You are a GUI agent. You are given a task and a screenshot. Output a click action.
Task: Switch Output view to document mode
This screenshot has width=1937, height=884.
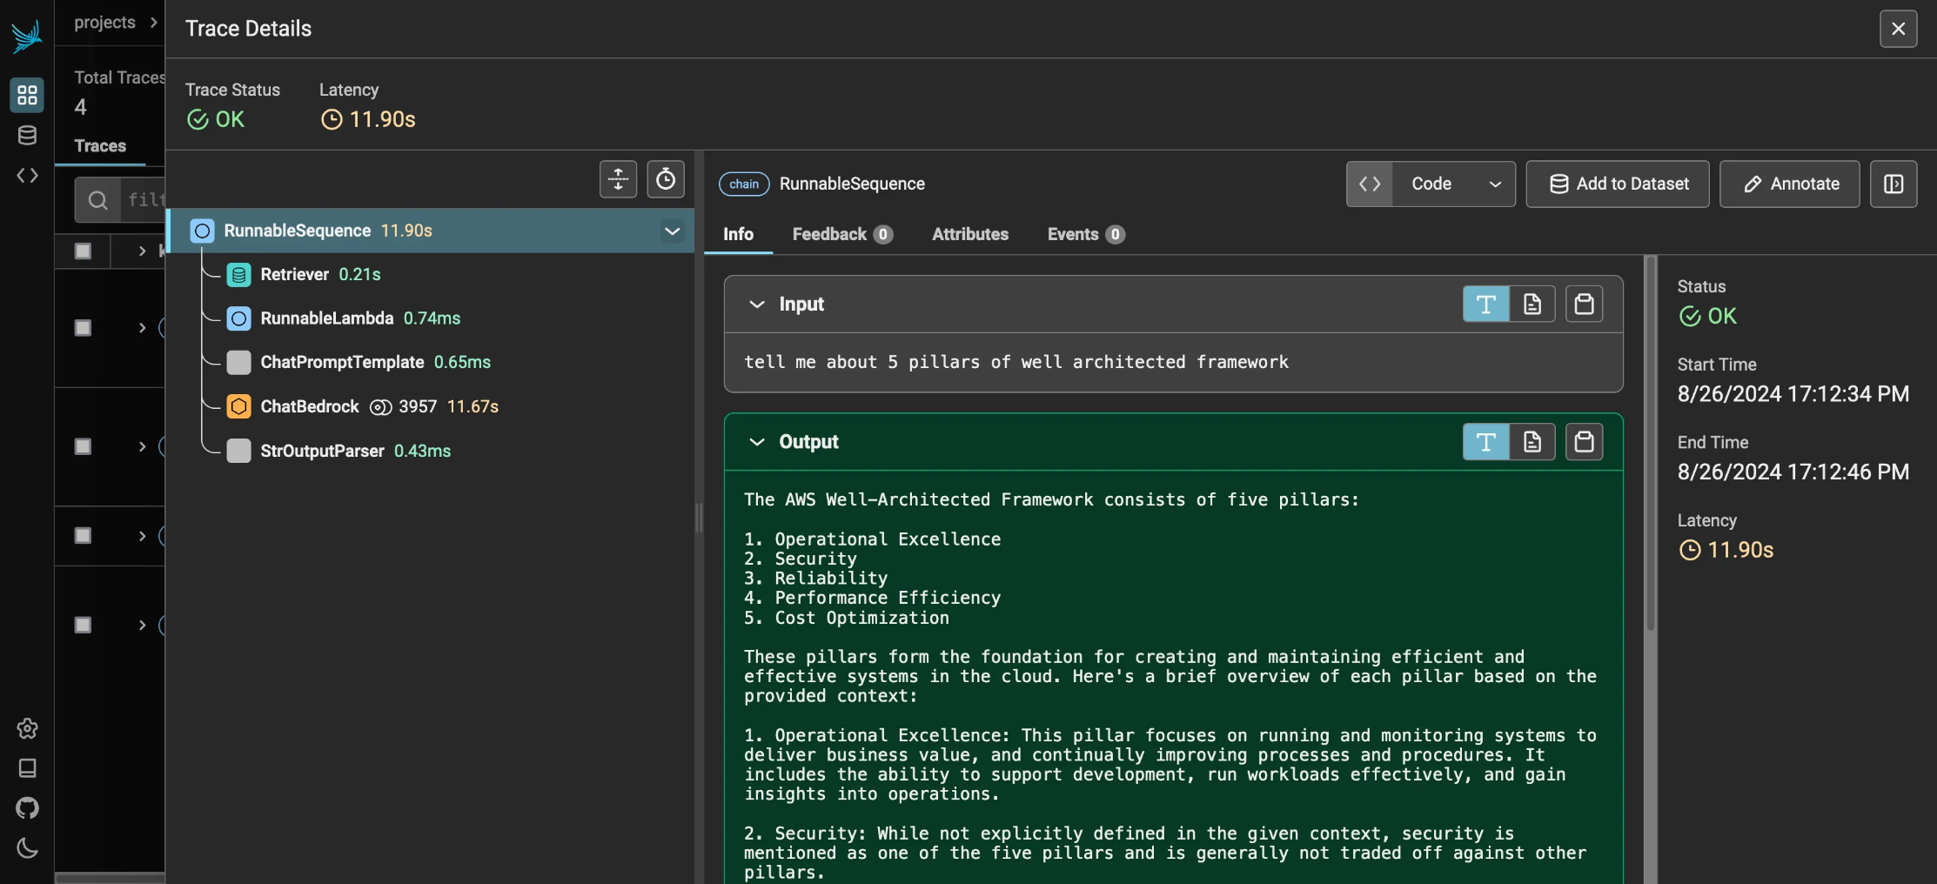1532,442
